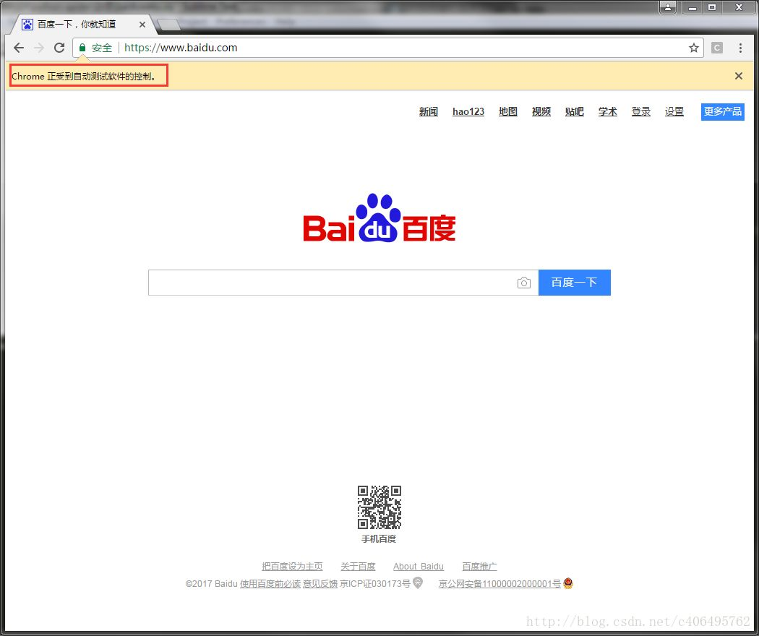759x636 pixels.
Task: Click the Baidu logo image
Action: 379,218
